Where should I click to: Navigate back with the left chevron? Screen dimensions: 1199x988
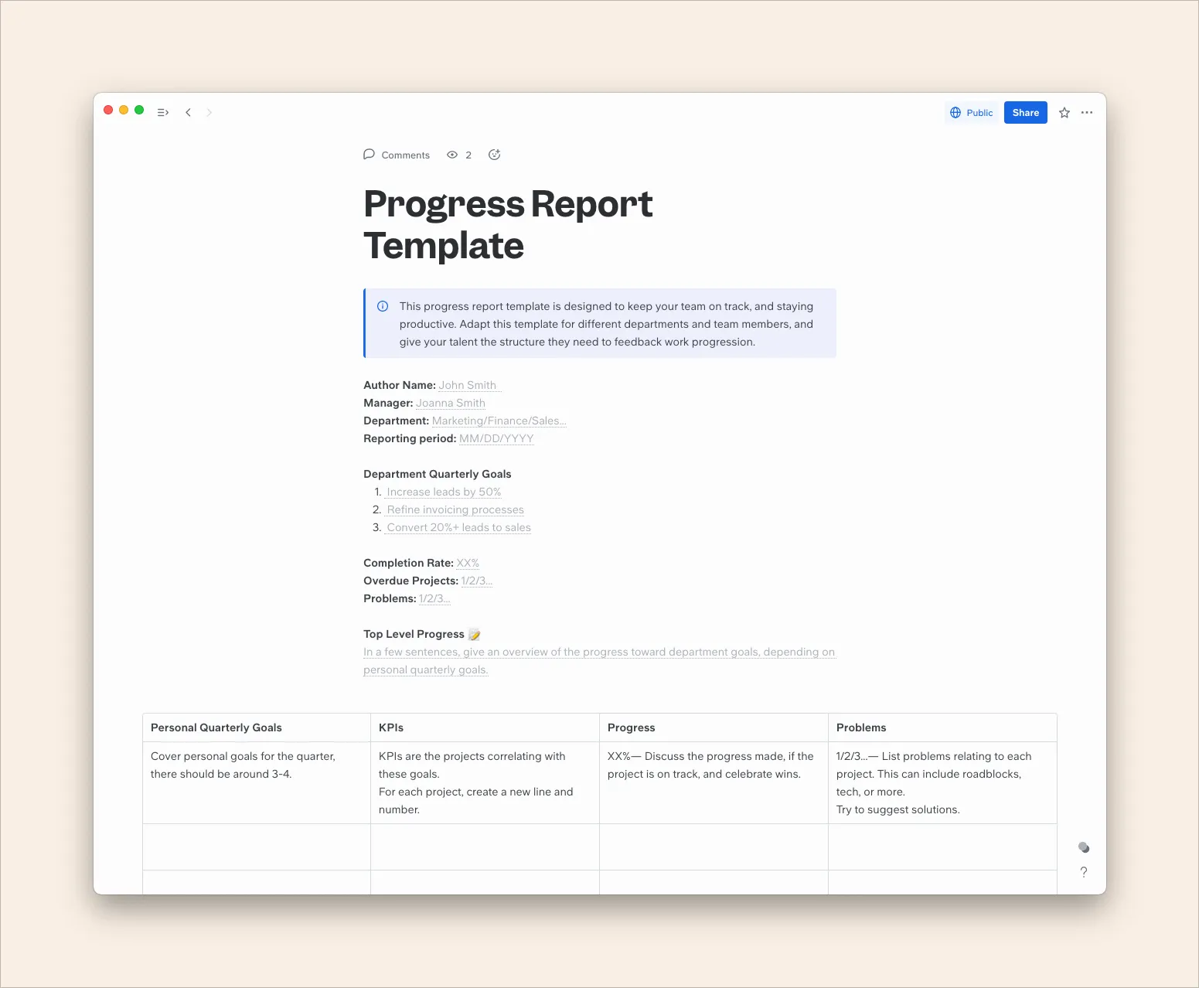click(189, 112)
